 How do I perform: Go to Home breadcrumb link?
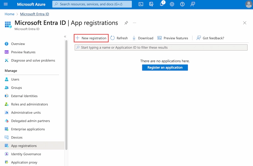[9, 14]
